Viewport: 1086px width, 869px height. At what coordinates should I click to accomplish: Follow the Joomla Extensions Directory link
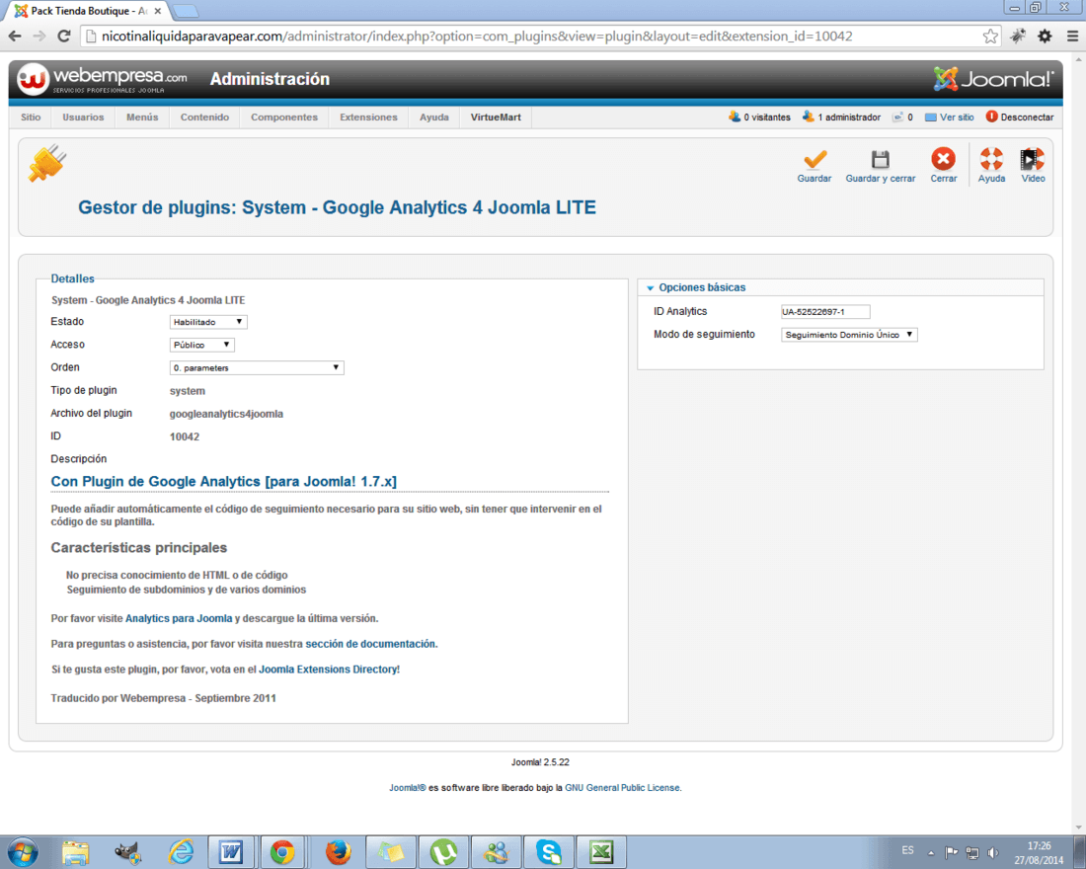coord(328,671)
